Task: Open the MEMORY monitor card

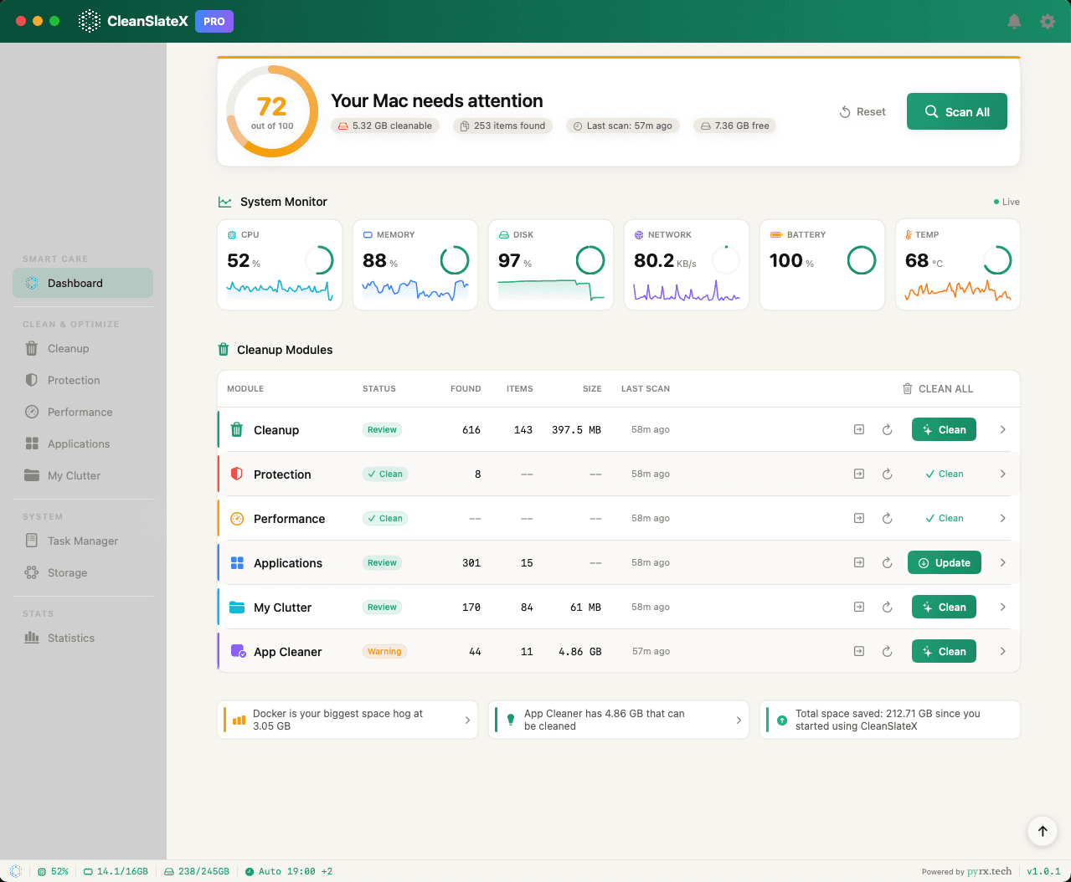Action: point(415,264)
